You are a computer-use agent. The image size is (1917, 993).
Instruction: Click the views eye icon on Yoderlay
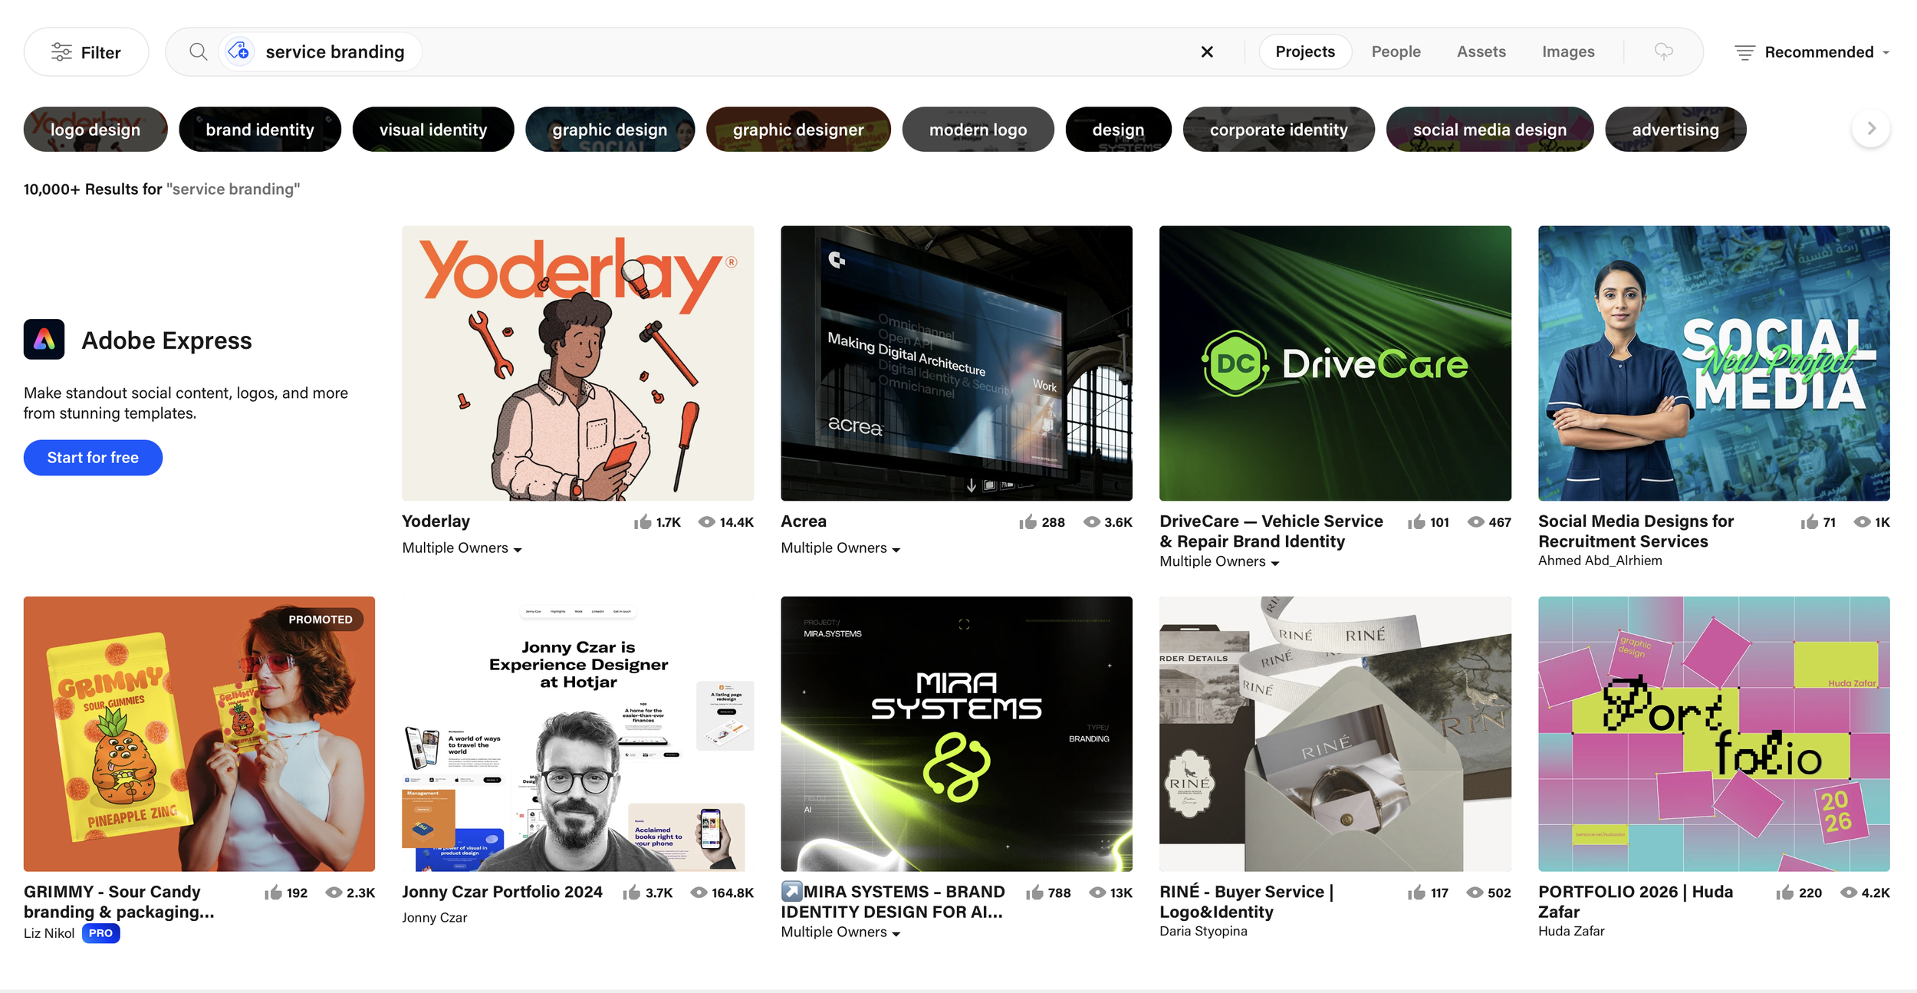tap(706, 522)
